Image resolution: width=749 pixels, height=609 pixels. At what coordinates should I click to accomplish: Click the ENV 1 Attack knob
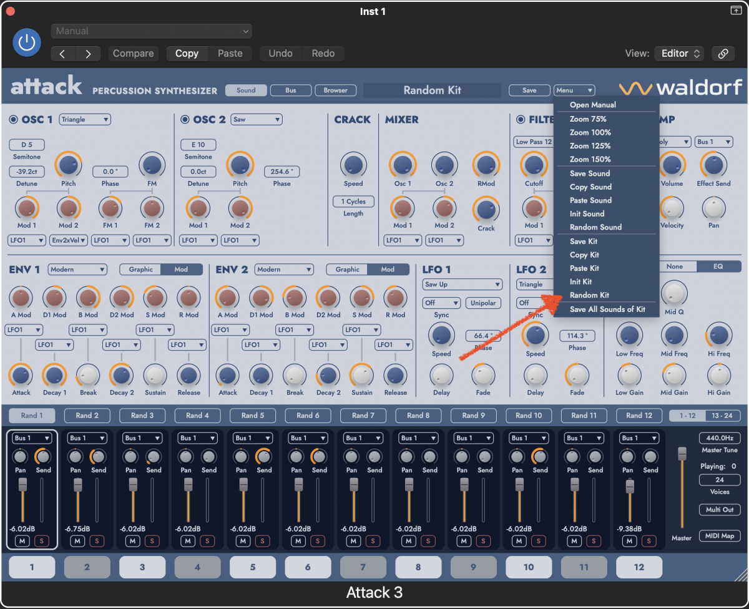coord(21,375)
